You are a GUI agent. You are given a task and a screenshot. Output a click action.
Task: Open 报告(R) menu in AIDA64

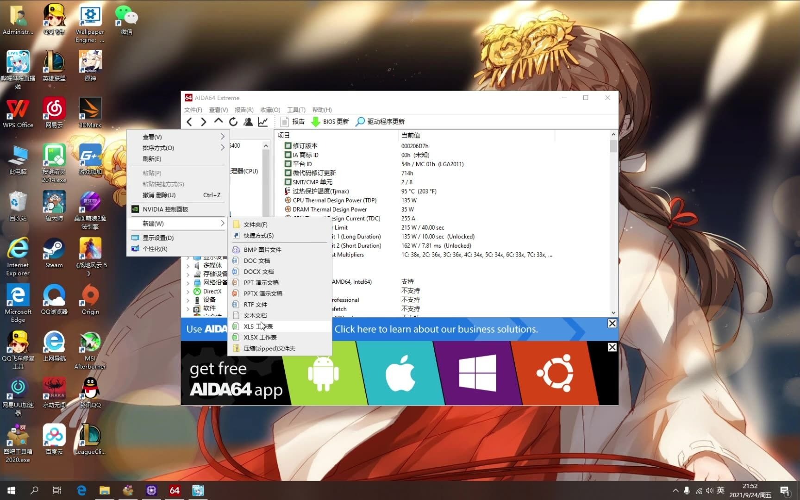tap(244, 110)
